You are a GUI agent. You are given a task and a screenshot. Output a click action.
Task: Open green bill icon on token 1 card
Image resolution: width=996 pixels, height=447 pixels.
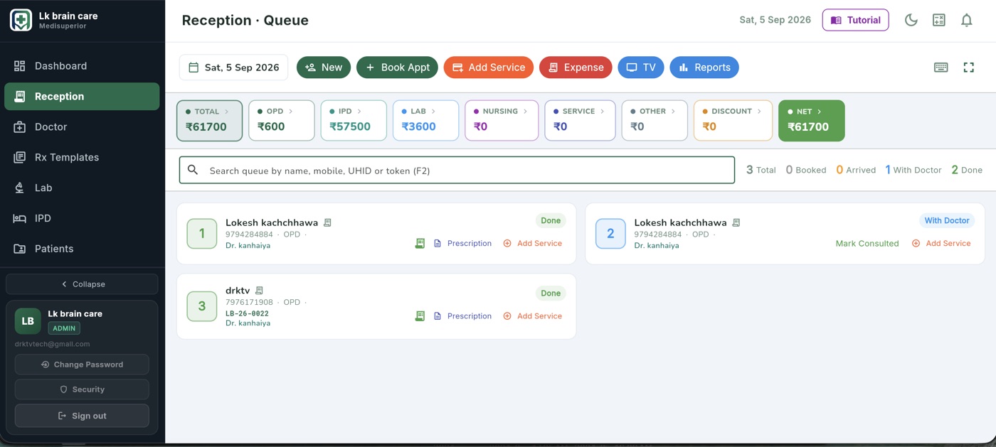420,244
